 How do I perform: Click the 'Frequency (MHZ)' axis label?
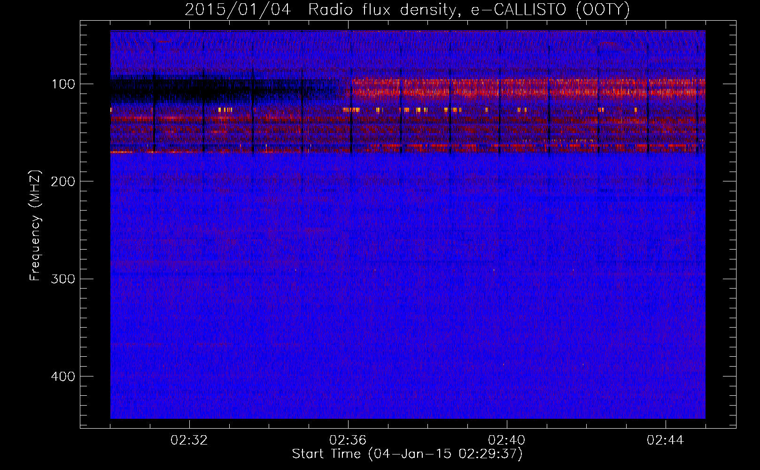coord(35,226)
